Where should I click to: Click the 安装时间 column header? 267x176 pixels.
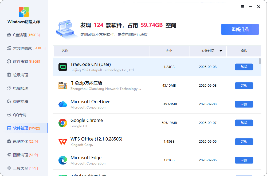(x=208, y=51)
